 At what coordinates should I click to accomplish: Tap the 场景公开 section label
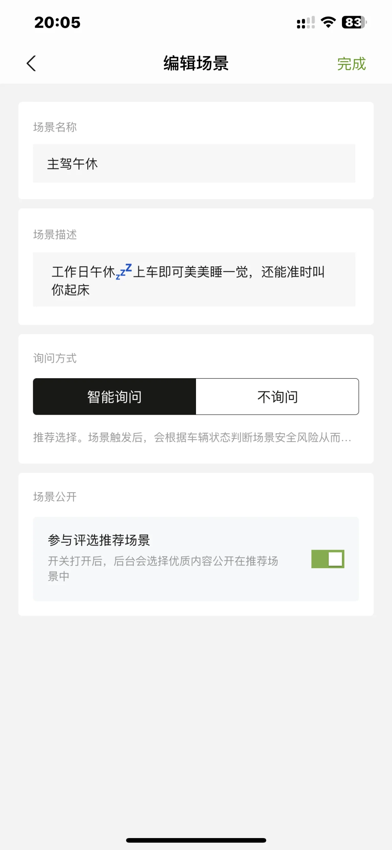tap(55, 497)
